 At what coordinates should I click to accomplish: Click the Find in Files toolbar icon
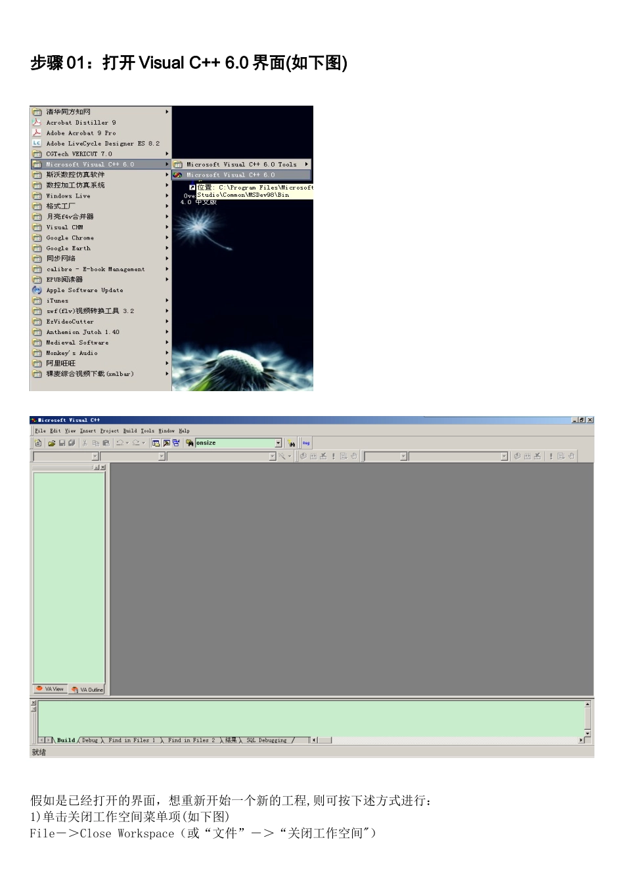[x=190, y=443]
